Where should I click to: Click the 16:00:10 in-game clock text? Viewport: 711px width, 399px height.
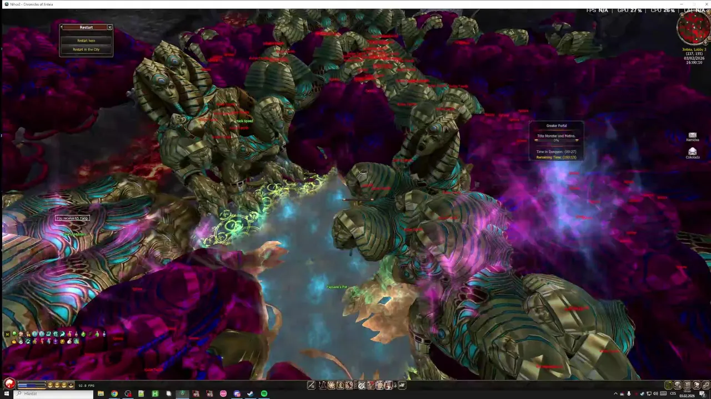694,63
